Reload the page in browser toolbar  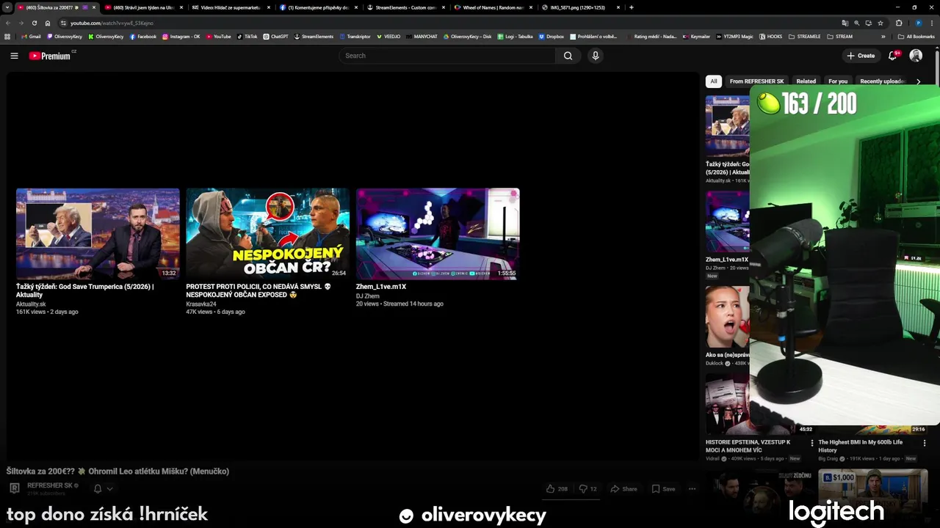click(34, 23)
